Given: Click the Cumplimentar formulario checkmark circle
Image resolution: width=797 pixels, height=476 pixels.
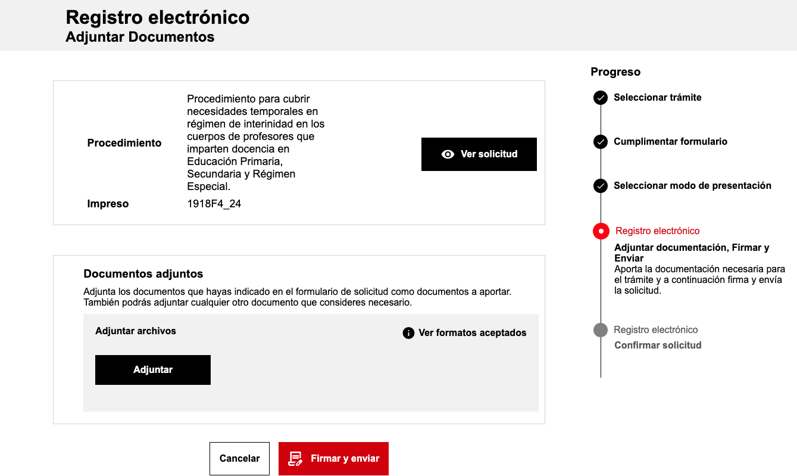Looking at the screenshot, I should tap(601, 142).
